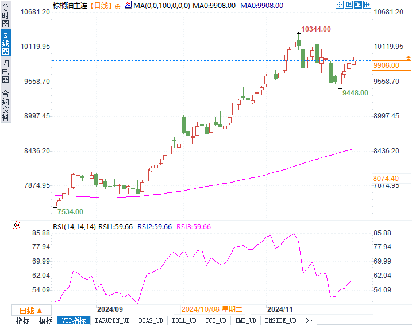Image resolution: width=412 pixels, height=325 pixels.
Task: Click the axis rewind-to-start chart icon
Action: pos(349,5)
